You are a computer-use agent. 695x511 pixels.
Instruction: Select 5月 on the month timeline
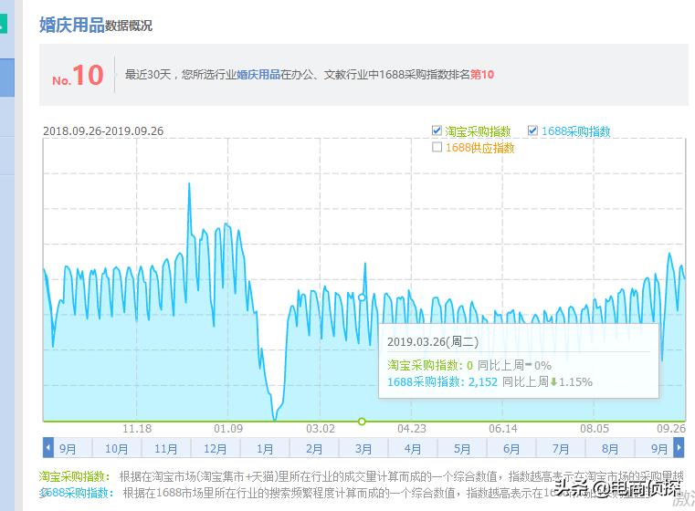click(462, 449)
